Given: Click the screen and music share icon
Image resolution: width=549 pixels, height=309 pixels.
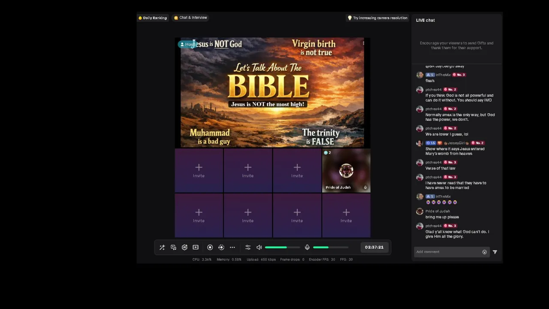Looking at the screenshot, I should pos(173,247).
